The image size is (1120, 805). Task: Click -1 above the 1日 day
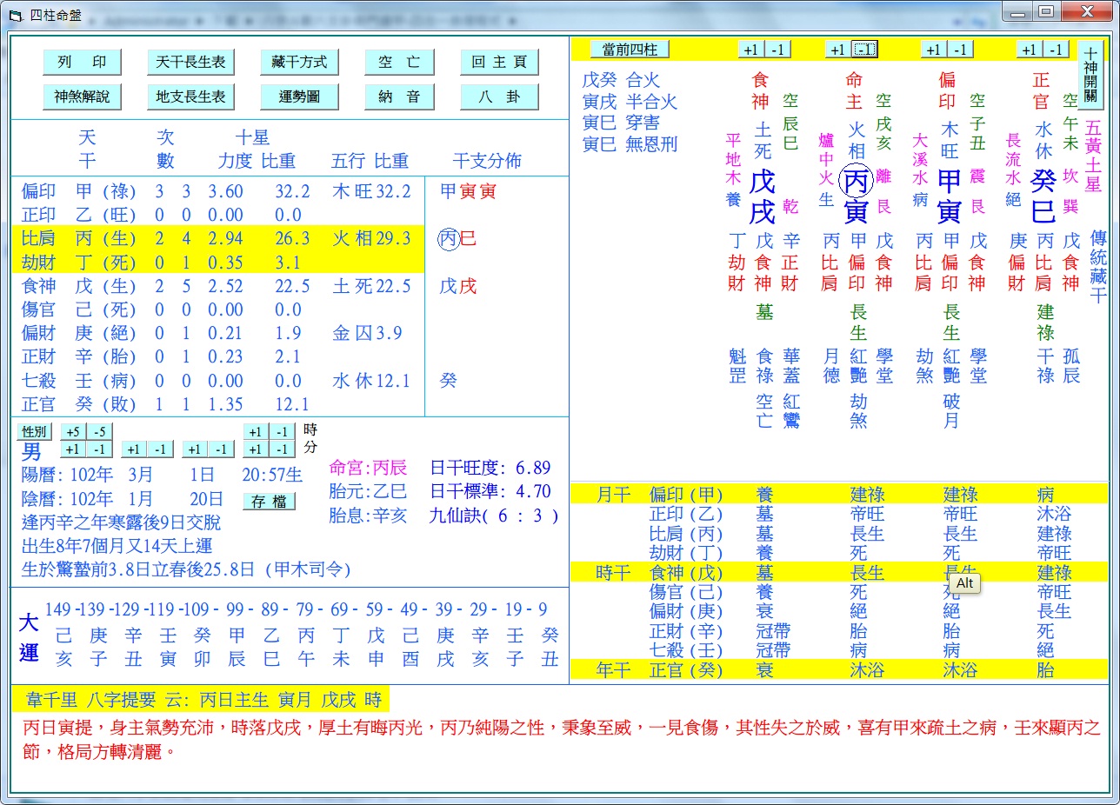point(221,449)
